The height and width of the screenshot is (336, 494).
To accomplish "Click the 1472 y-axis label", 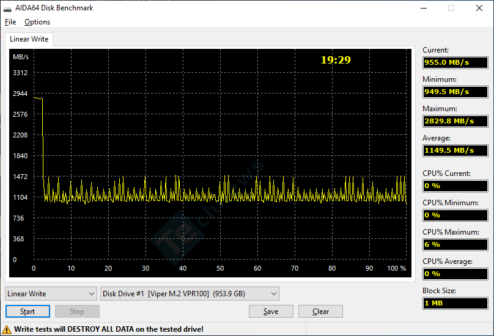I will pos(20,177).
